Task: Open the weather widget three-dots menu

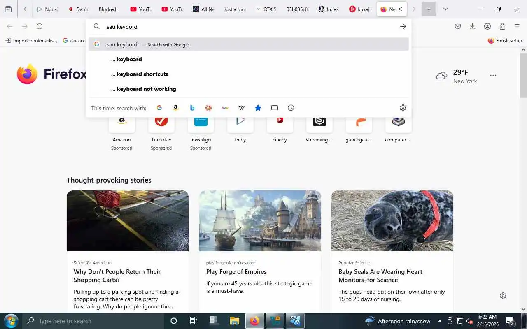Action: click(x=493, y=76)
